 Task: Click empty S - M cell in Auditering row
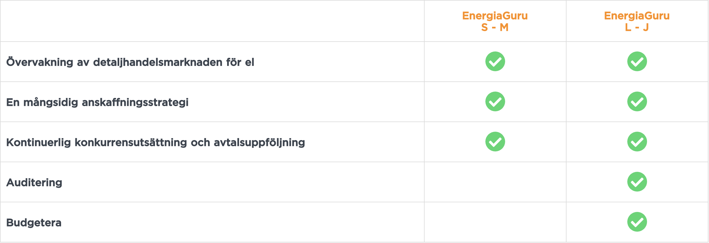tap(495, 182)
